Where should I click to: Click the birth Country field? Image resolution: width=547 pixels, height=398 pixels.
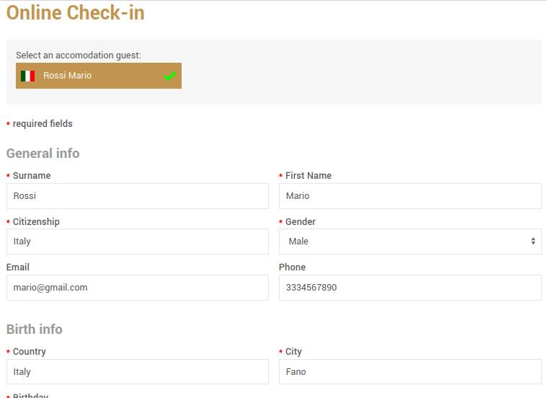(x=138, y=372)
